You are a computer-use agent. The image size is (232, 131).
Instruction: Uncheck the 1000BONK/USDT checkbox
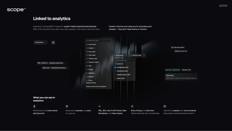coord(115,67)
